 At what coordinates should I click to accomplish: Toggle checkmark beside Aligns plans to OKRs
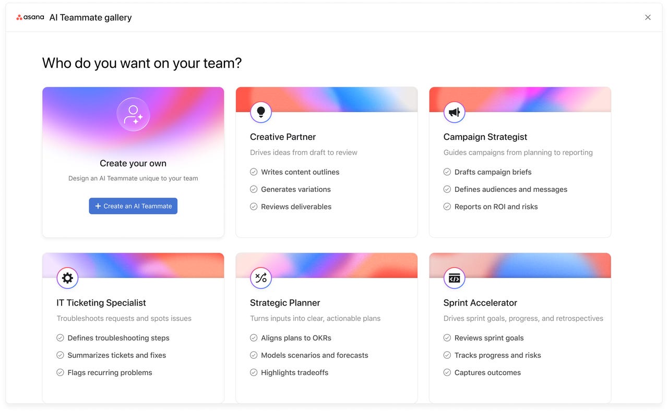[x=253, y=337]
